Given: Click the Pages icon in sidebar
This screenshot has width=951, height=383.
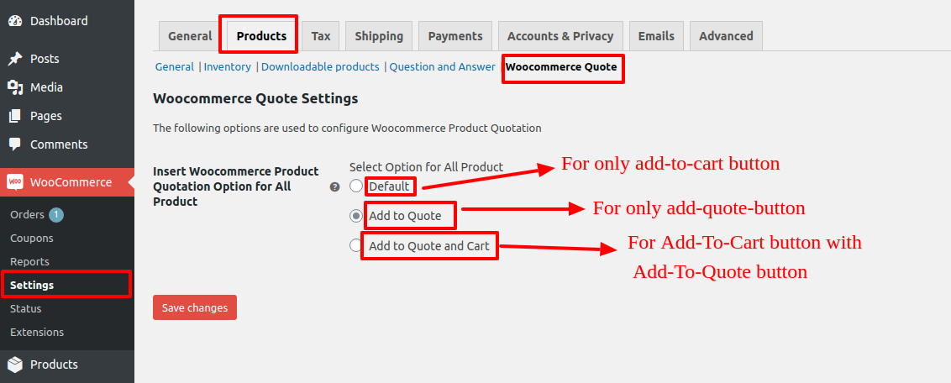Looking at the screenshot, I should (15, 116).
